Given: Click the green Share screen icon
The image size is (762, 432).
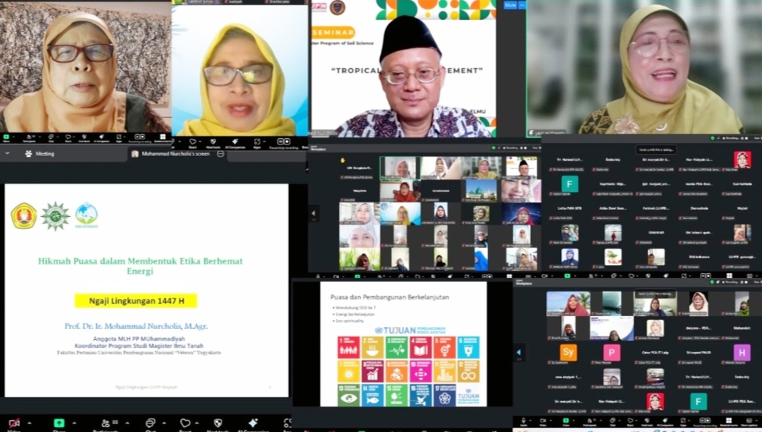Looking at the screenshot, I should point(59,423).
